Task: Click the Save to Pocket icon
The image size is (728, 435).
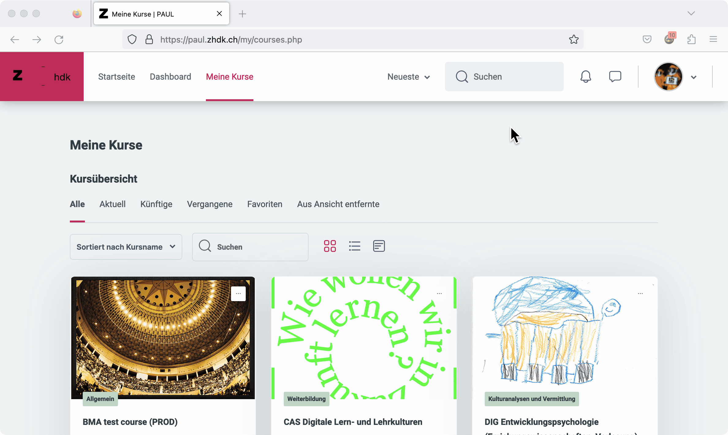Action: tap(647, 40)
